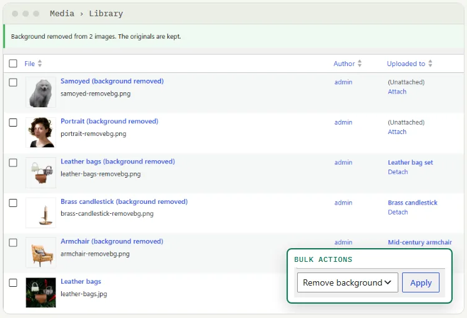Open the original leather bags photo thumbnail

click(x=41, y=292)
